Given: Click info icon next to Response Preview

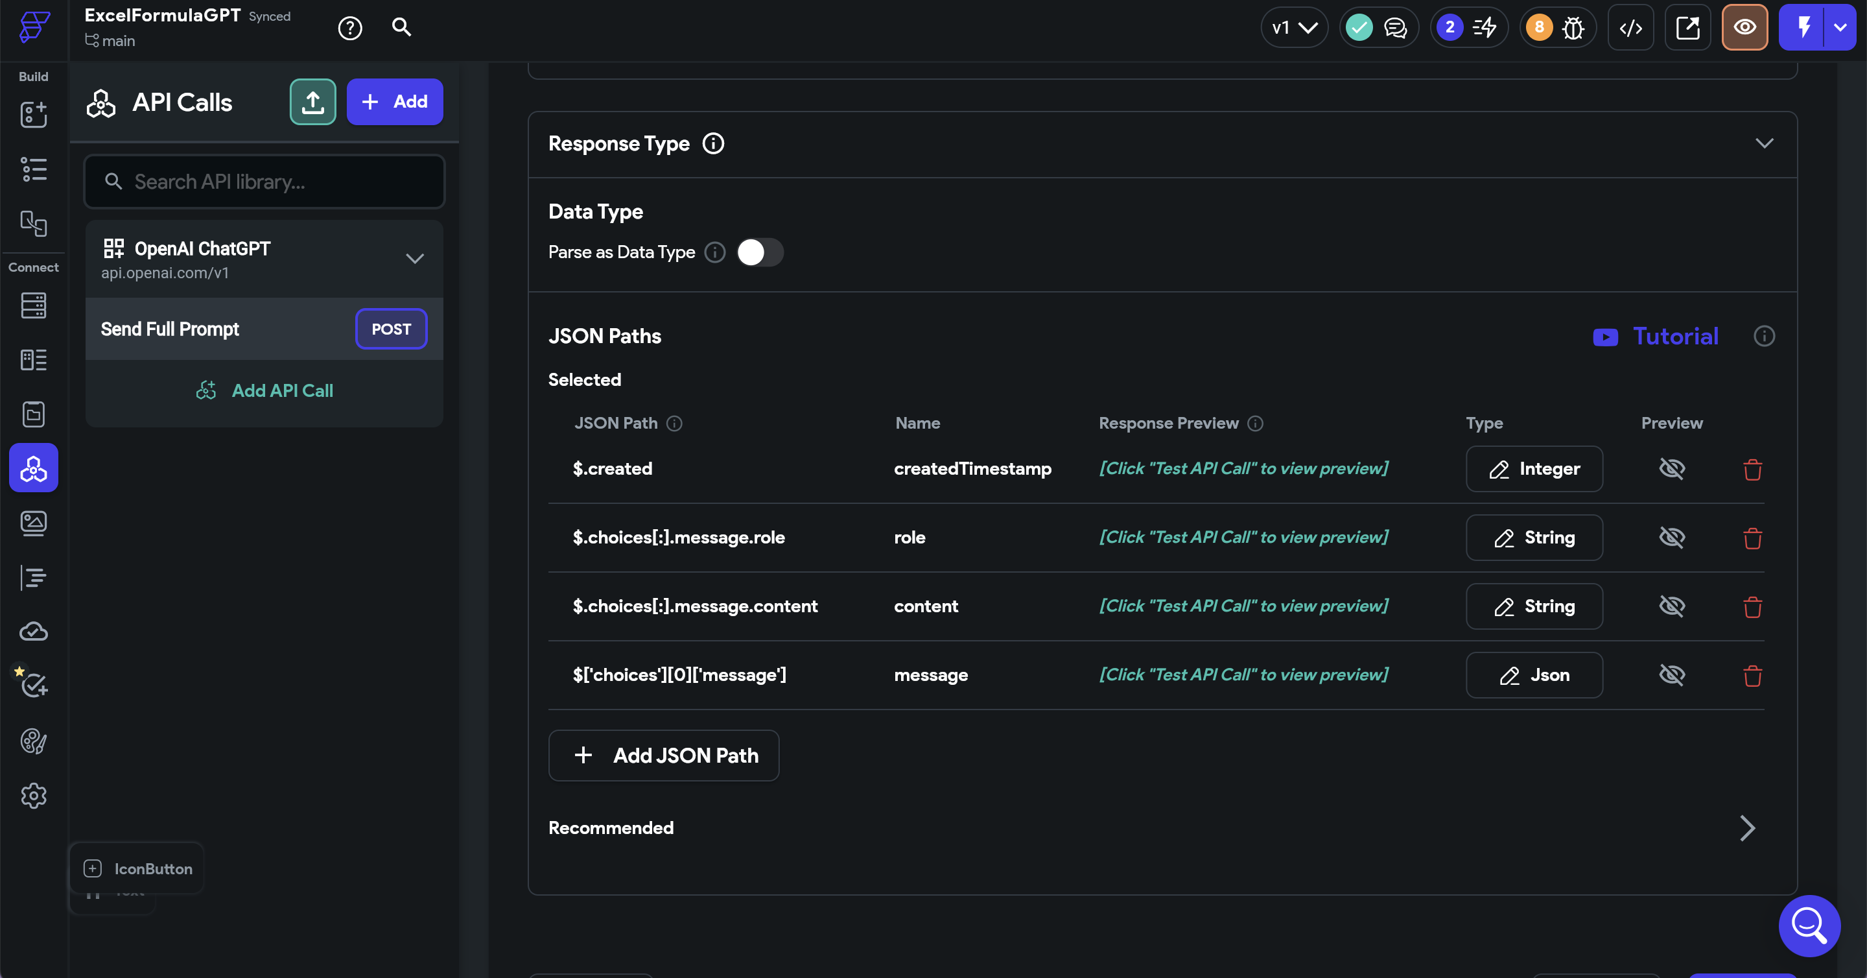Looking at the screenshot, I should [1255, 423].
